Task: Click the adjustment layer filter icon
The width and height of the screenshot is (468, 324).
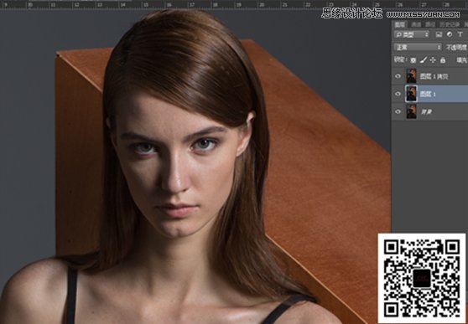Action: tap(450, 34)
